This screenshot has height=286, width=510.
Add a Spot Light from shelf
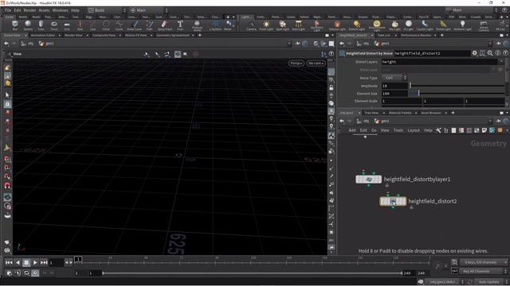point(282,25)
